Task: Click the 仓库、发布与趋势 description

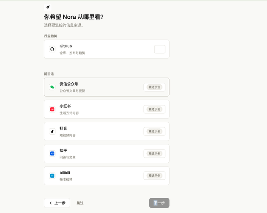Action: [x=72, y=53]
